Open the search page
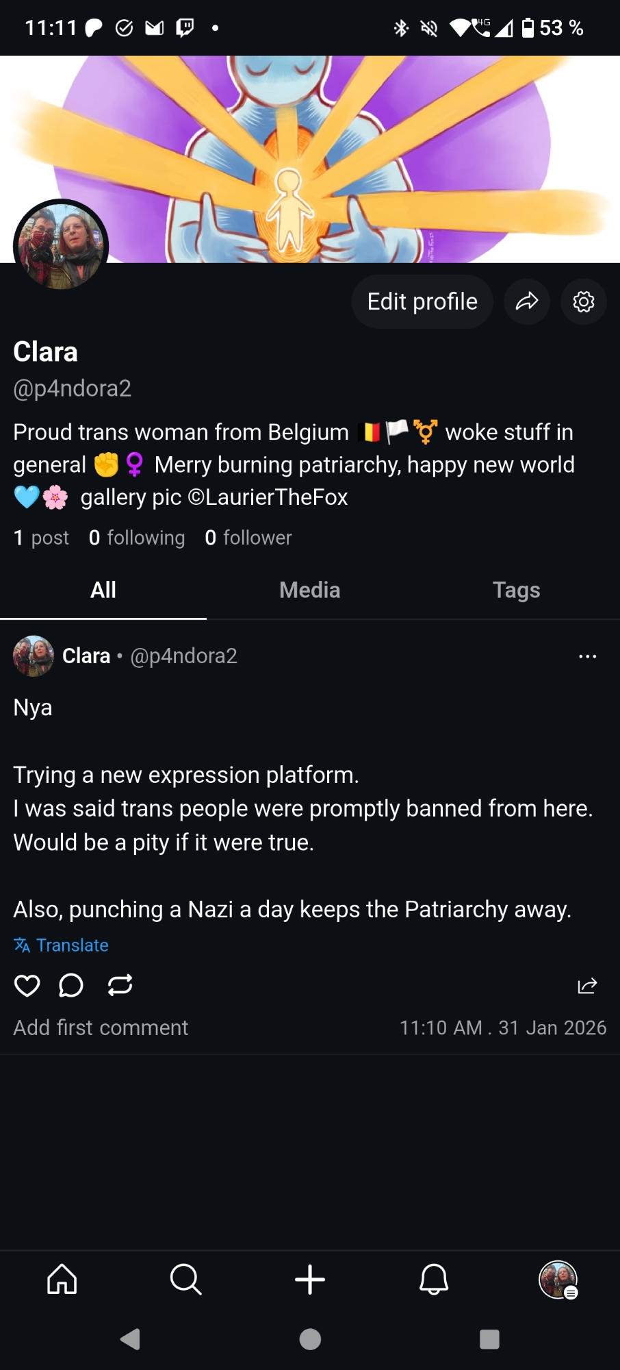 tap(185, 1279)
